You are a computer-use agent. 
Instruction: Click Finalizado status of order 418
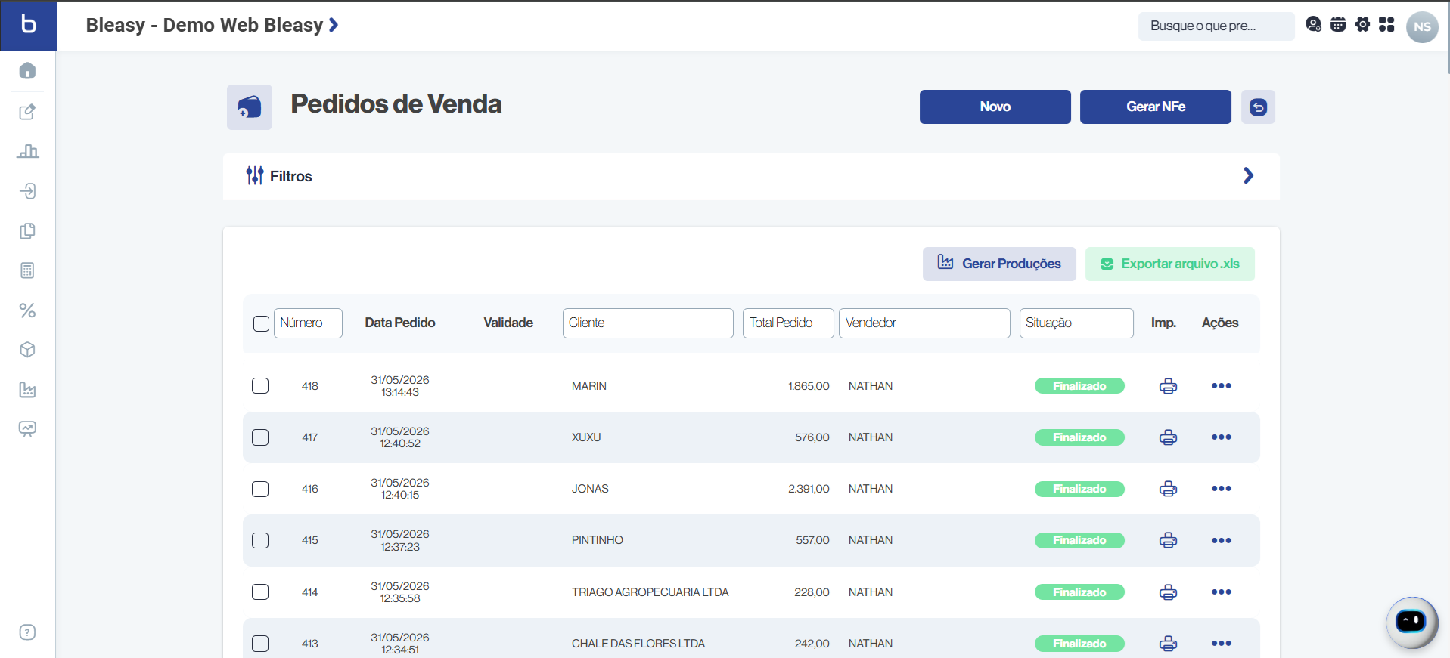pos(1079,386)
